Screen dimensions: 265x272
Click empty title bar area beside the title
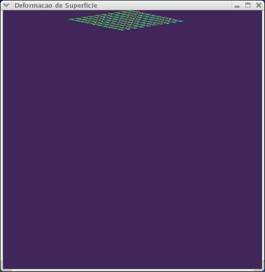pos(164,5)
